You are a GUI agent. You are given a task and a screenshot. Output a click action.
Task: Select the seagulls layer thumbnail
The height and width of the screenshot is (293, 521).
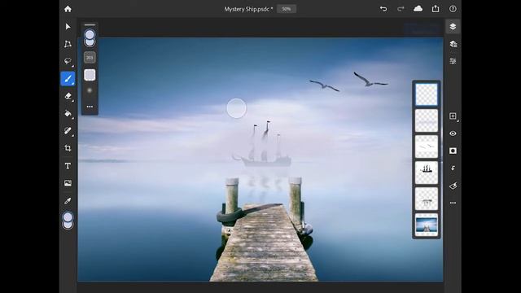tap(427, 146)
